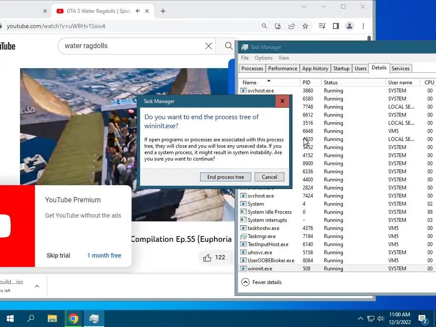Click Chrome icon in the taskbar

73,318
